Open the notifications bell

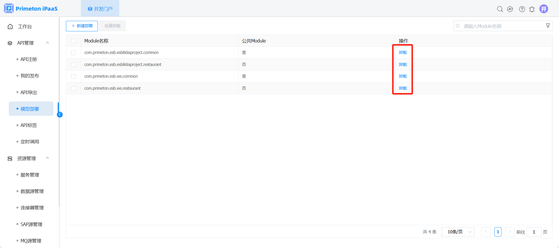[532, 9]
